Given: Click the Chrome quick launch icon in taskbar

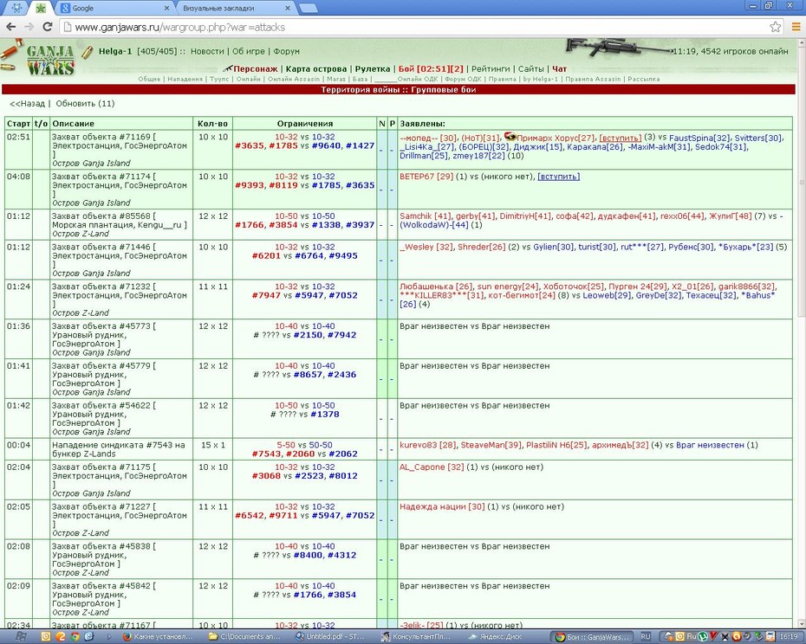Looking at the screenshot, I should (x=75, y=637).
